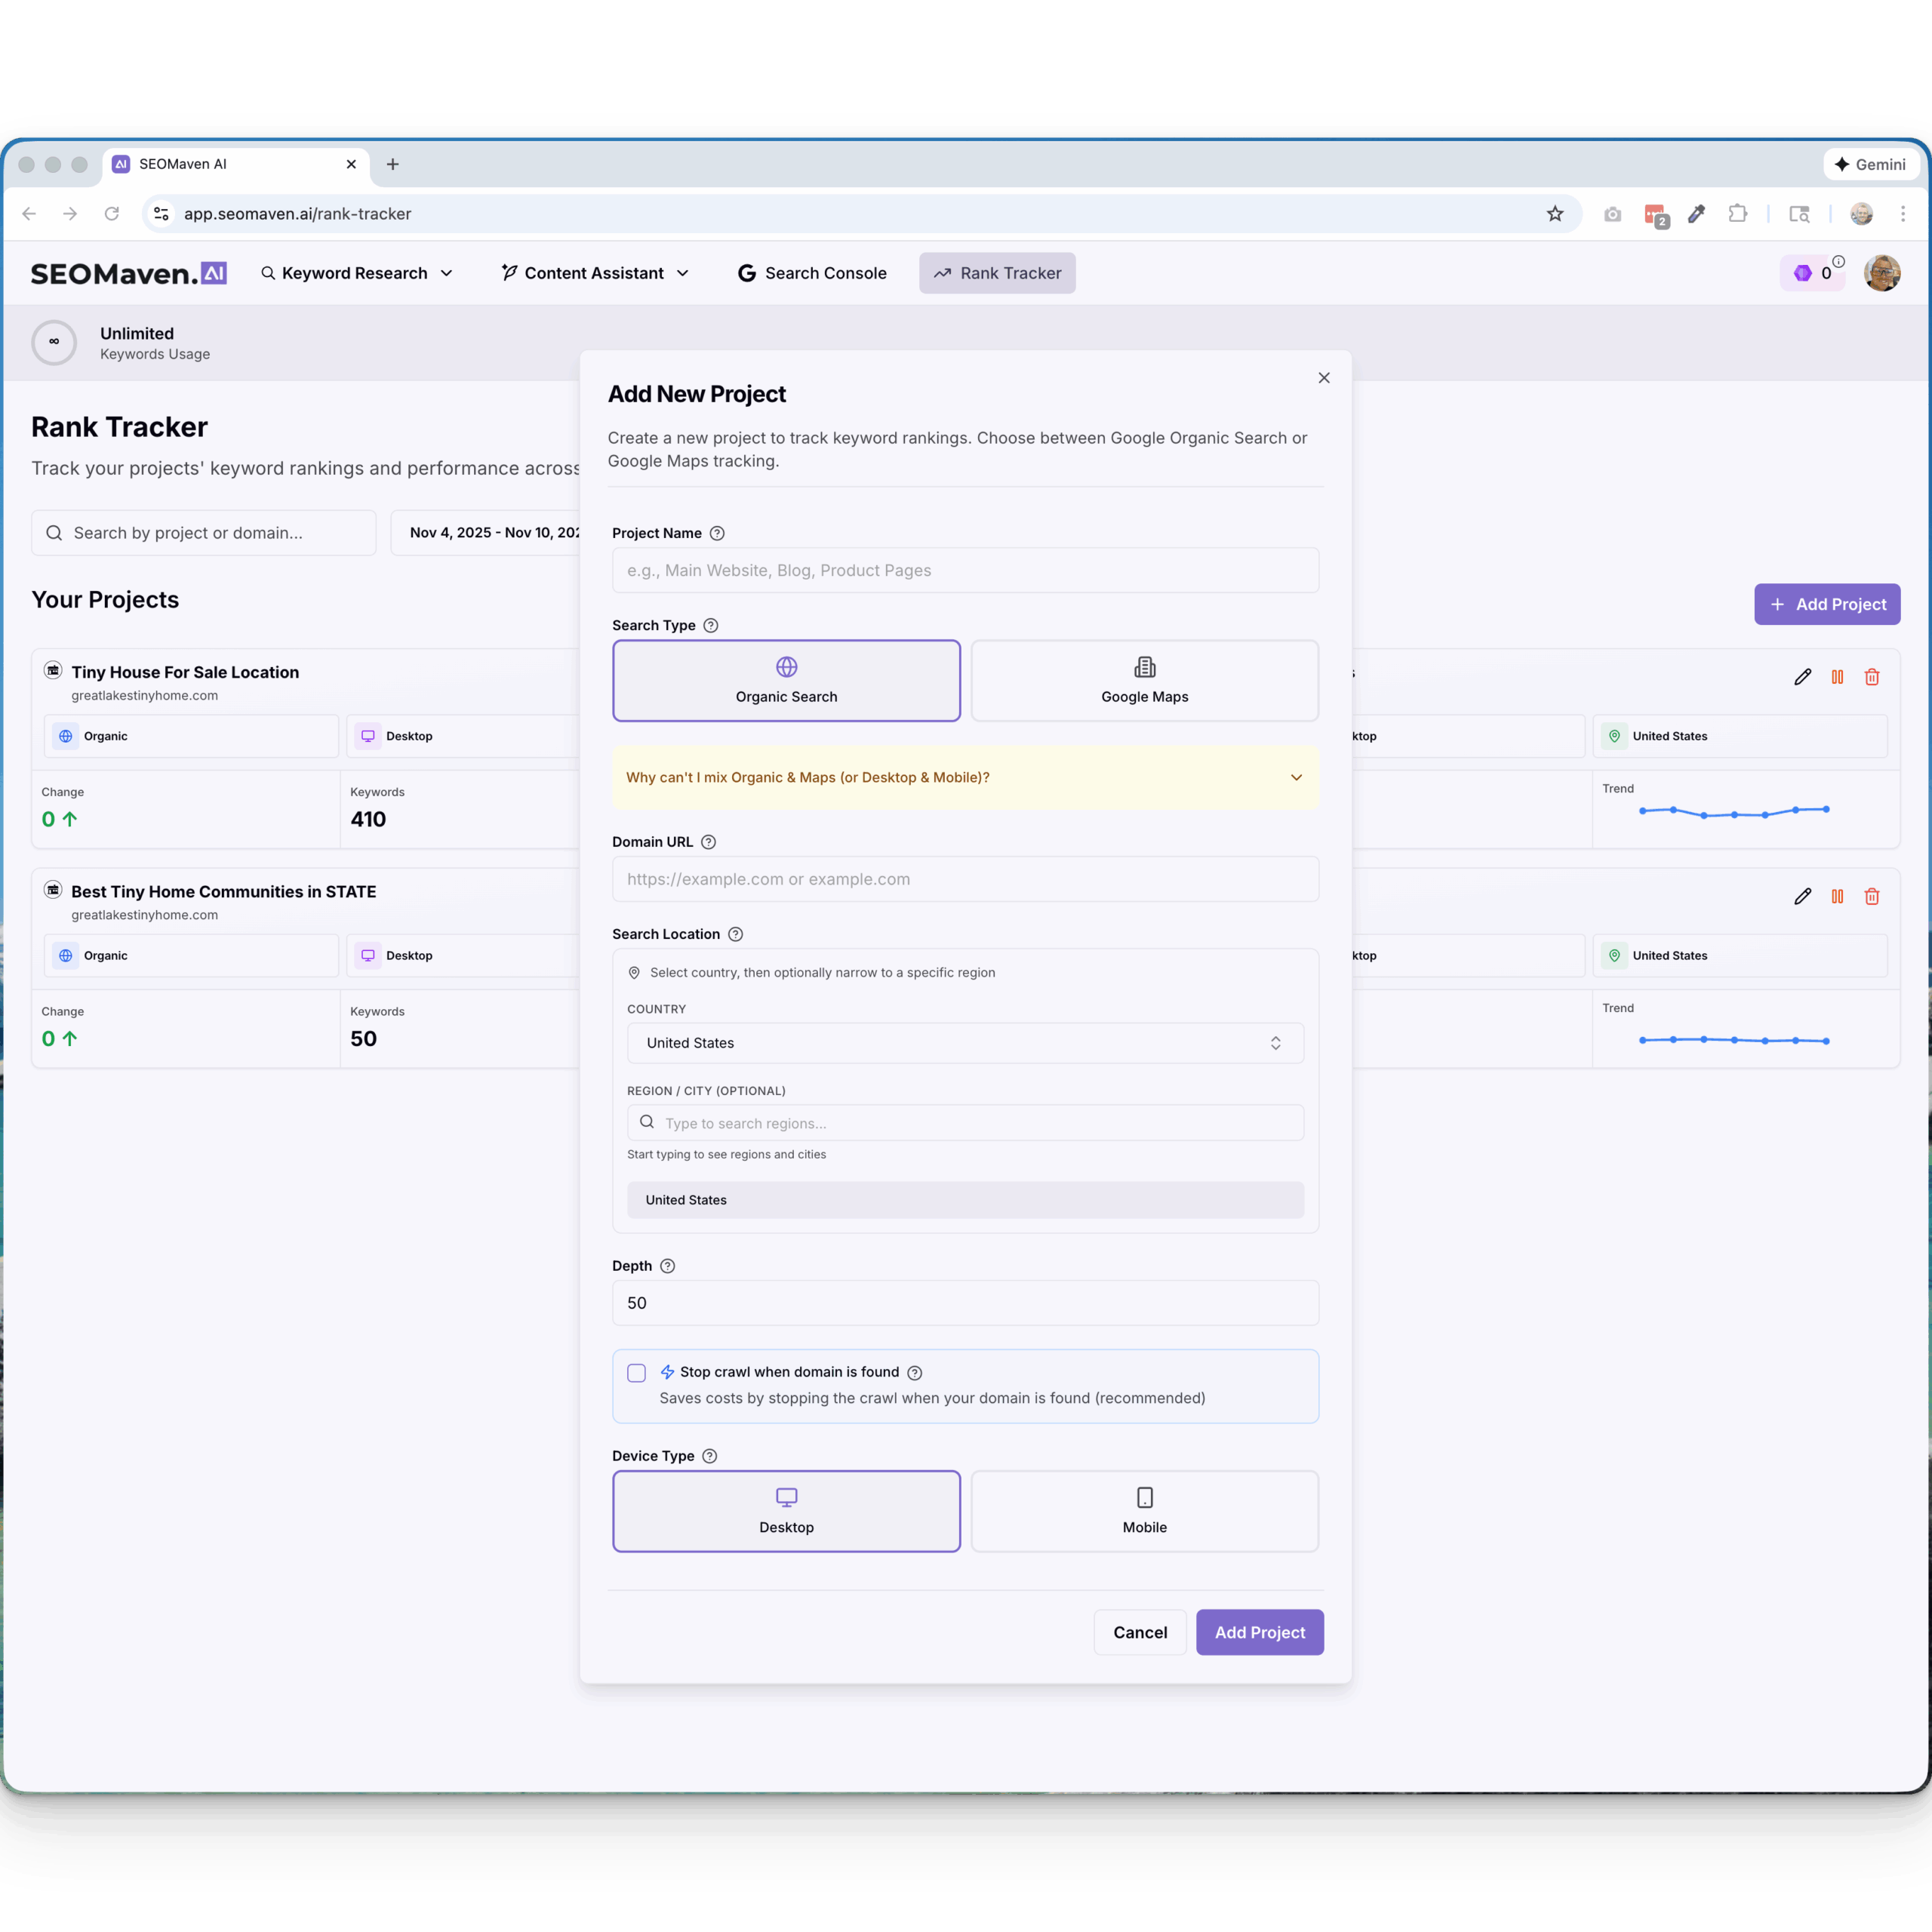
Task: Expand the Why can't I mix Organic & Maps FAQ
Action: tap(964, 777)
